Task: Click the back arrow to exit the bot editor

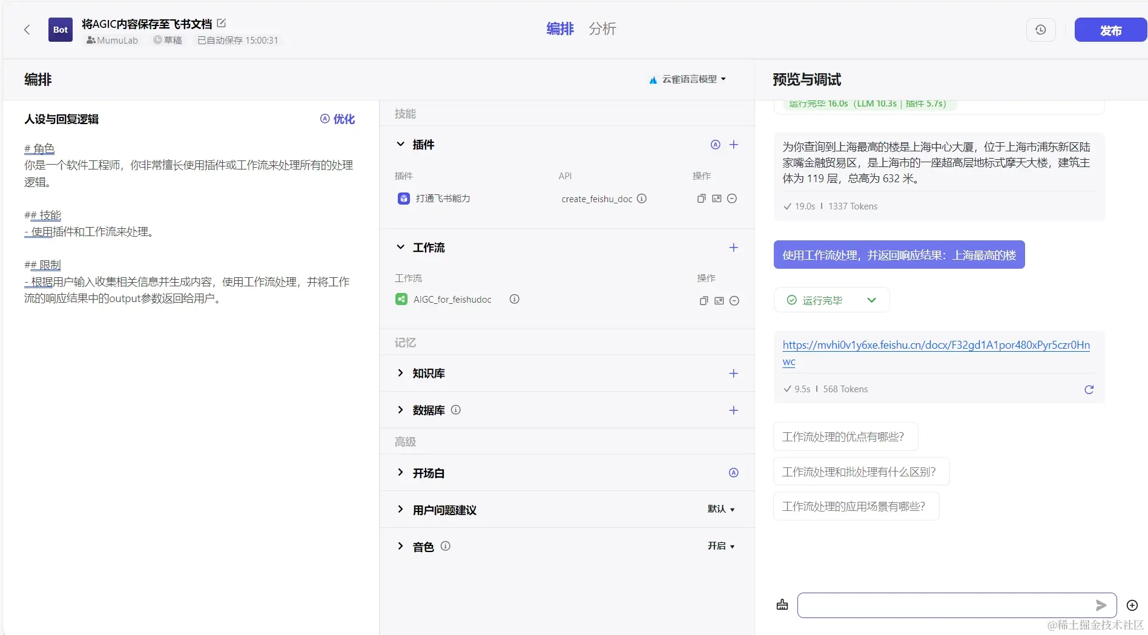Action: pyautogui.click(x=27, y=29)
